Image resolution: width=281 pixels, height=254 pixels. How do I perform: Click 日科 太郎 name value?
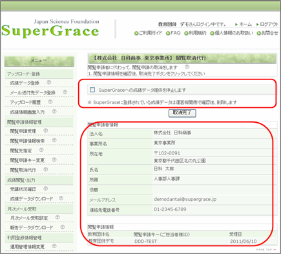(164, 169)
